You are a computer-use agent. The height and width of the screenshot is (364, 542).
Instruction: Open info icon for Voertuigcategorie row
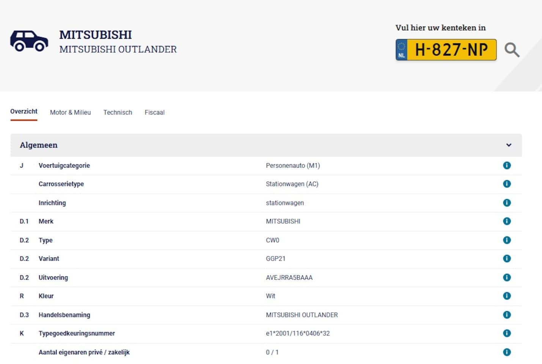507,165
